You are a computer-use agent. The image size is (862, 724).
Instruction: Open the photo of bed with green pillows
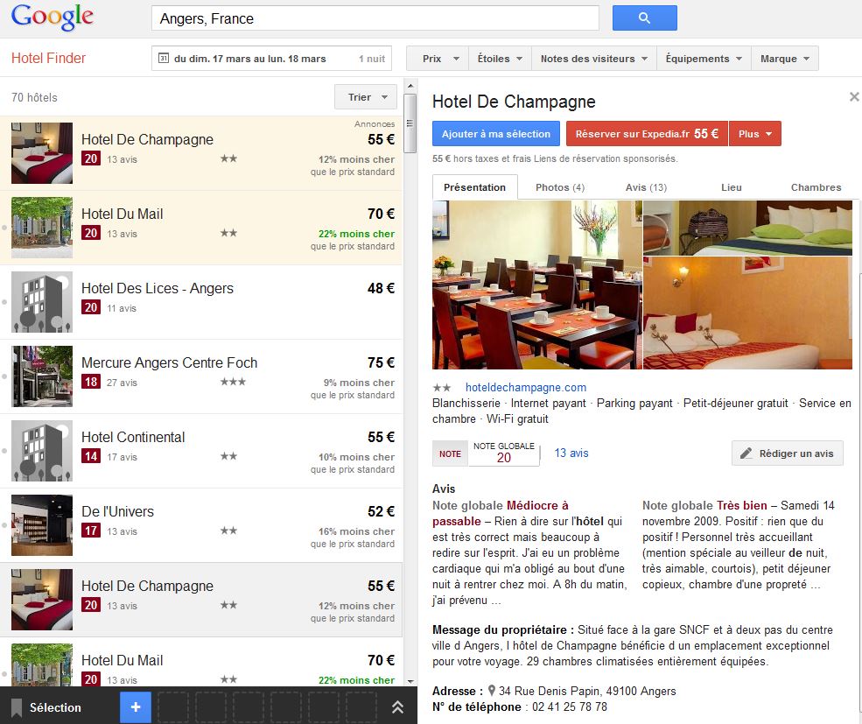coord(747,228)
